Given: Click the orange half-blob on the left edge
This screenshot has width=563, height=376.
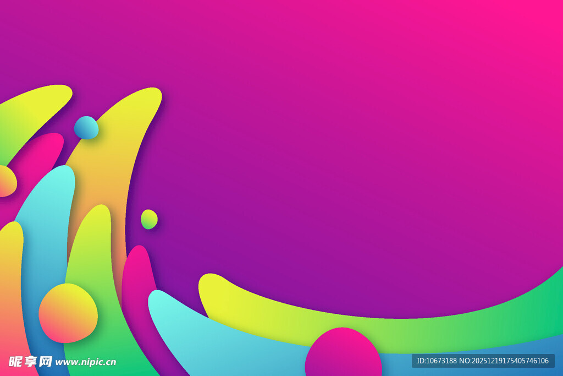Looking at the screenshot, I should click(6, 181).
